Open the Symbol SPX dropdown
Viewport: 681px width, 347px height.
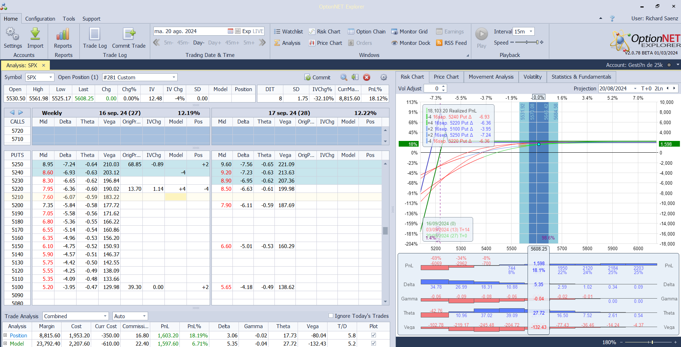tap(51, 77)
